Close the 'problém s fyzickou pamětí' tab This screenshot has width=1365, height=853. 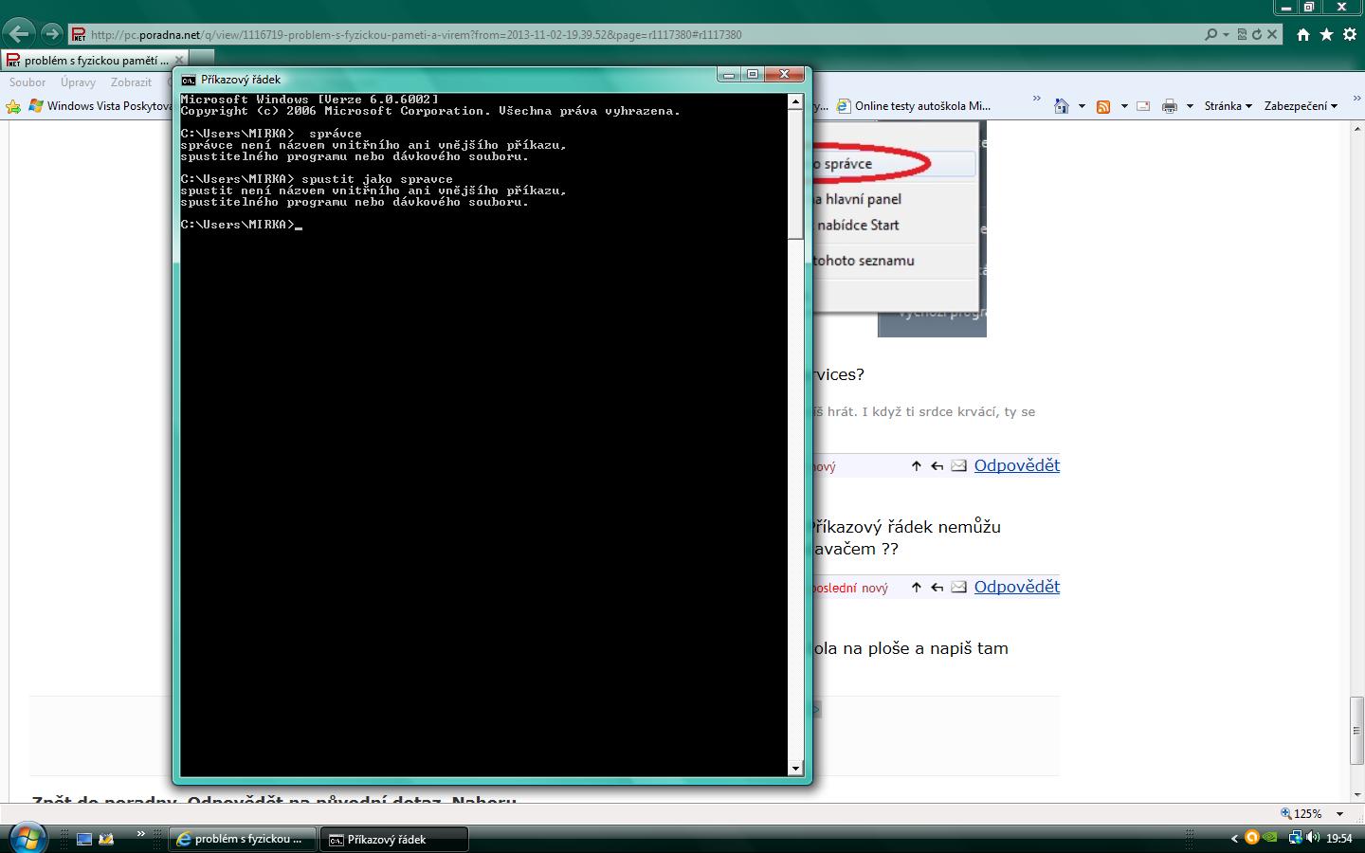click(179, 60)
